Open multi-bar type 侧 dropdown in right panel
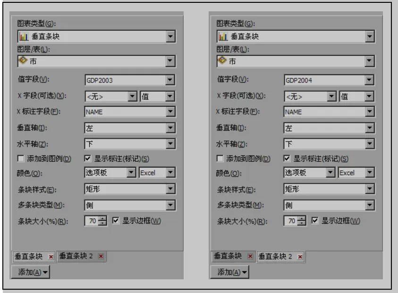The height and width of the screenshot is (293, 398). (x=370, y=205)
